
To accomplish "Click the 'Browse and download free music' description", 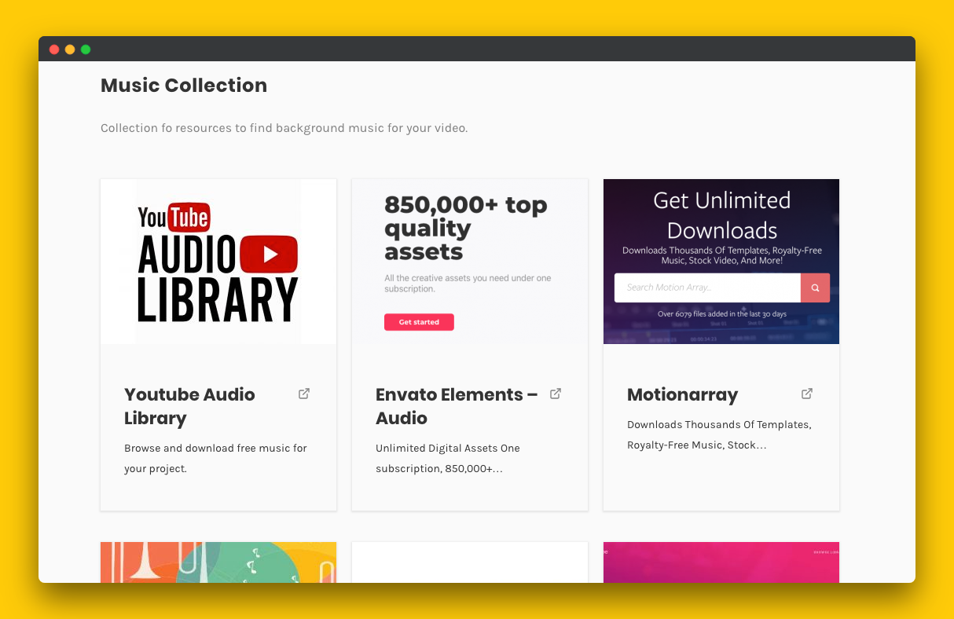I will tap(215, 458).
